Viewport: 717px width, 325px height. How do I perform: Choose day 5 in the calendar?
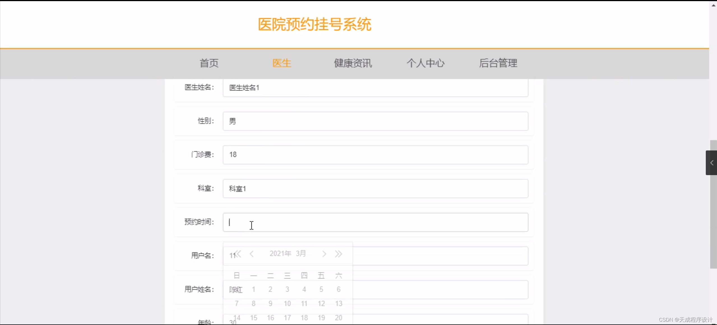point(321,289)
